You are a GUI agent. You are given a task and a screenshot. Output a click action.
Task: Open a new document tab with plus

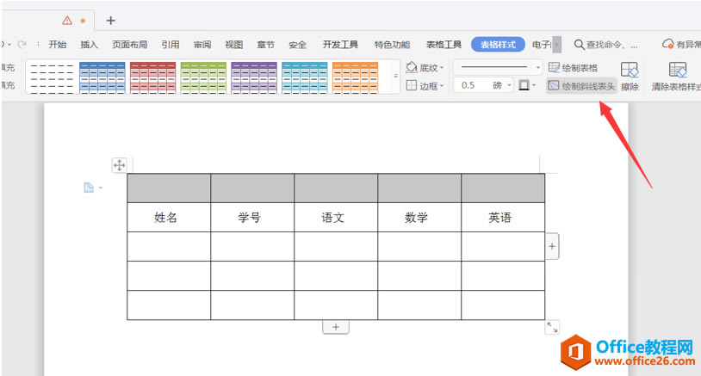(110, 20)
